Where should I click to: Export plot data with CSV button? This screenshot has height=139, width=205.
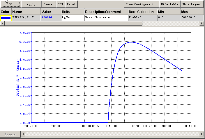click(x=60, y=4)
